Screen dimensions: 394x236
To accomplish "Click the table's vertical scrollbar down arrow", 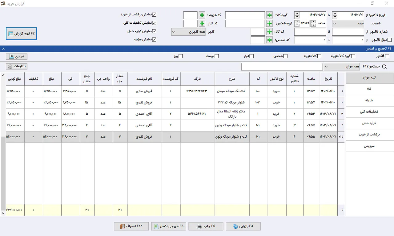I will (3, 213).
